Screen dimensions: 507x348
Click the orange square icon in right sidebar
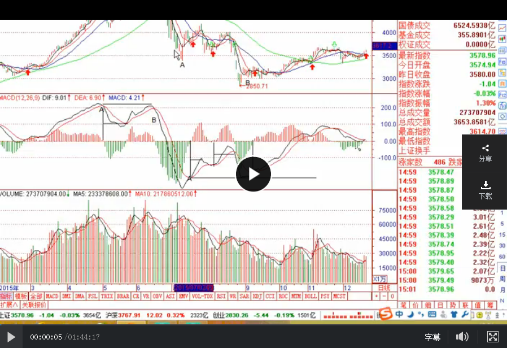(502, 84)
